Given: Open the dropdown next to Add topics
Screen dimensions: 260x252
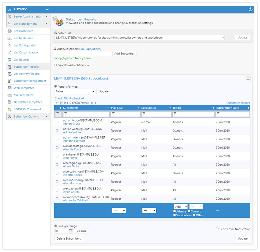Looking at the screenshot, I should pos(196,207).
